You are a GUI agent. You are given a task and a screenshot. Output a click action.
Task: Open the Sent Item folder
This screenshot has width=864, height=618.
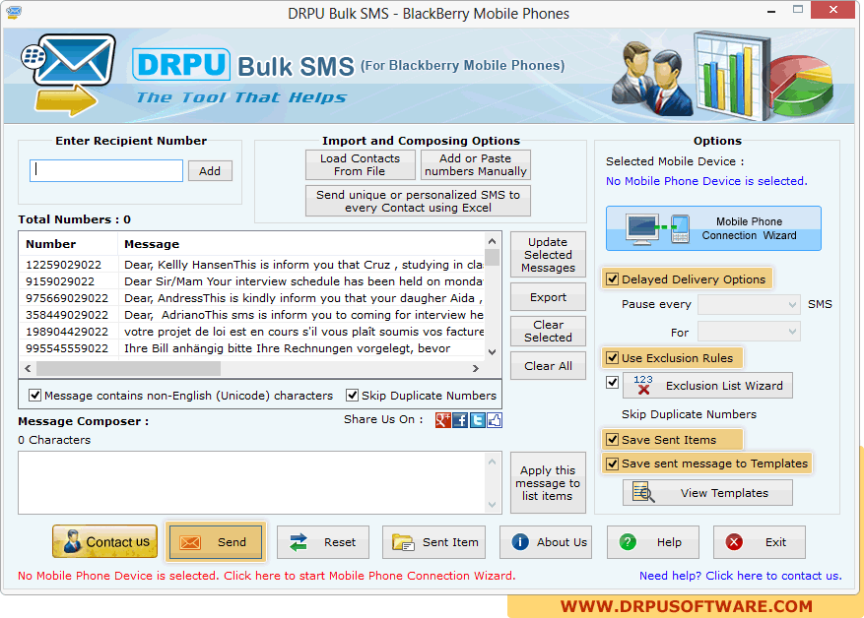(x=436, y=542)
